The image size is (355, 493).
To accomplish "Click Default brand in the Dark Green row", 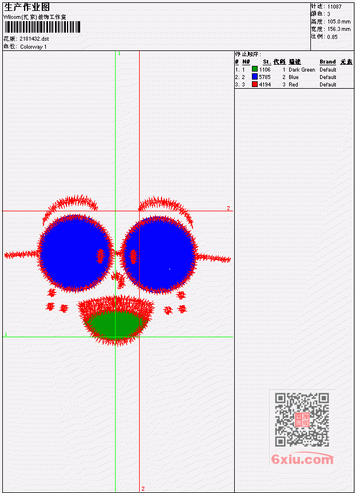I will (328, 70).
